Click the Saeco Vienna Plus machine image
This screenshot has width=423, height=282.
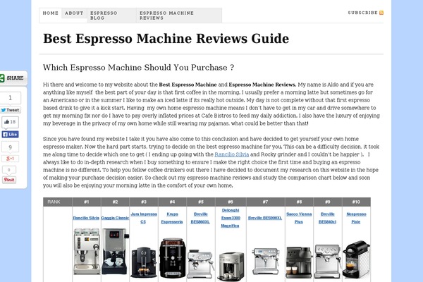[299, 262]
